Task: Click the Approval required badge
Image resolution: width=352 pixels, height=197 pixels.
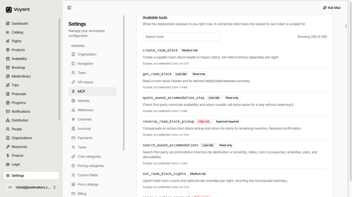Action: click(227, 122)
